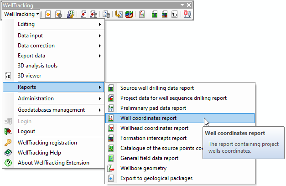Open Geodatabases management menu item
This screenshot has width=286, height=186.
tap(53, 110)
